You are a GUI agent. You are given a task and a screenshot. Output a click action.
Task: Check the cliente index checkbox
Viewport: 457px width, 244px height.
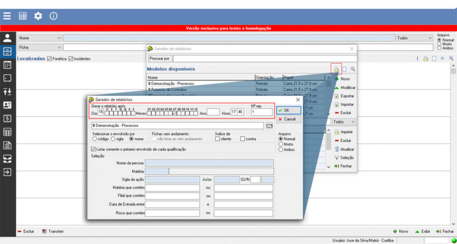pos(217,139)
